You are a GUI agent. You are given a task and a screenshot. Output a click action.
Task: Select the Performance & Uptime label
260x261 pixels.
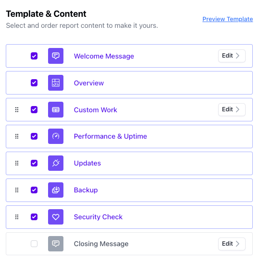click(x=111, y=136)
